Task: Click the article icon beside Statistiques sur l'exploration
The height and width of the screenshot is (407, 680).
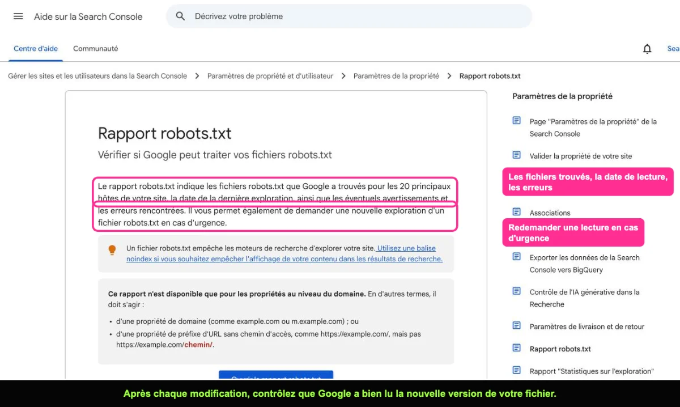Action: (516, 370)
